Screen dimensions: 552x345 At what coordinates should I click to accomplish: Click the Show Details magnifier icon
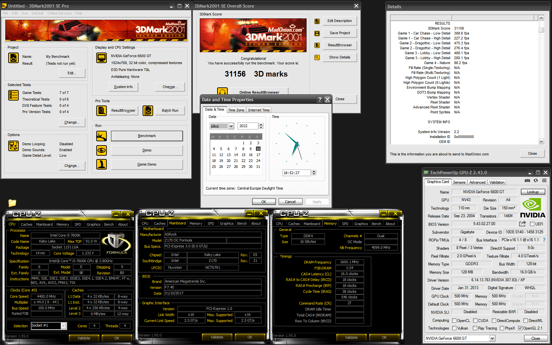317,57
